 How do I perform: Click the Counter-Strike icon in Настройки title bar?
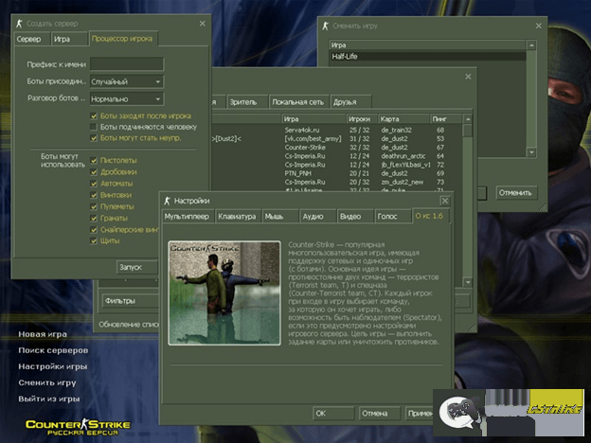167,201
